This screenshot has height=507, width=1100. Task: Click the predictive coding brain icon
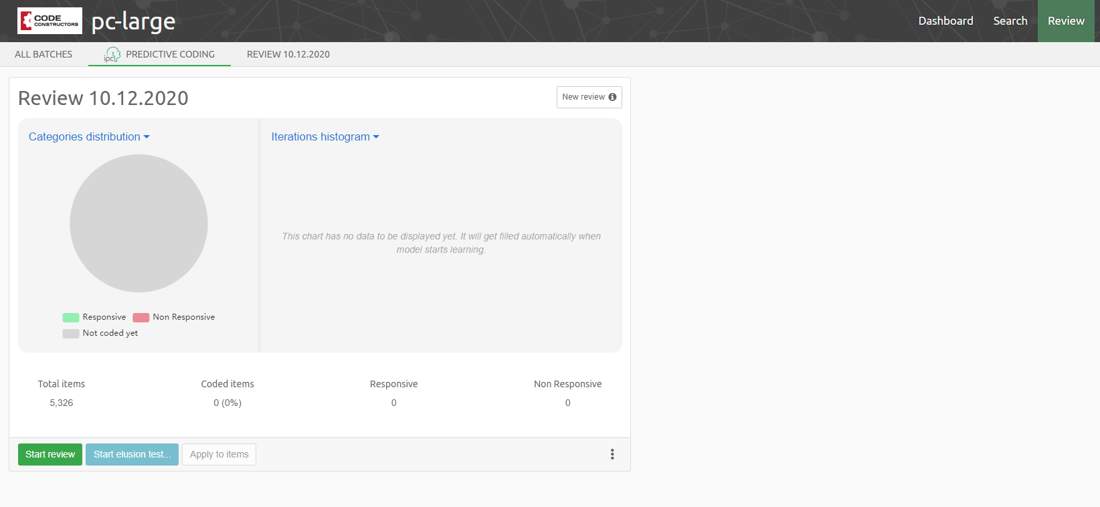point(112,55)
